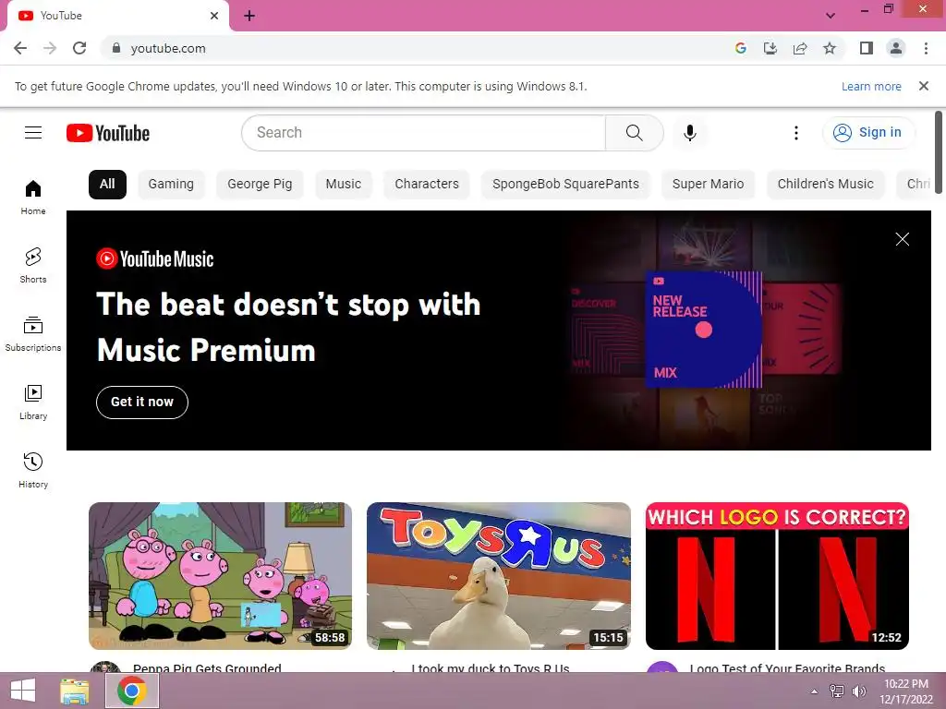This screenshot has width=946, height=709.
Task: Open the Peppa Pig video thumbnail
Action: pos(220,576)
